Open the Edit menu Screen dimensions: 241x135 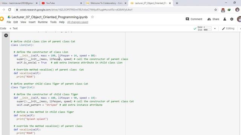coord(15,22)
